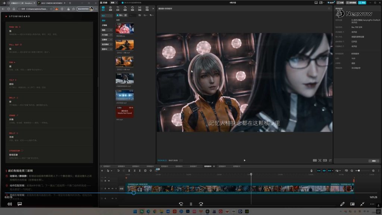382x215 pixels.
Task: Rewind 10 seconds in the video overlay
Action: tap(181, 204)
